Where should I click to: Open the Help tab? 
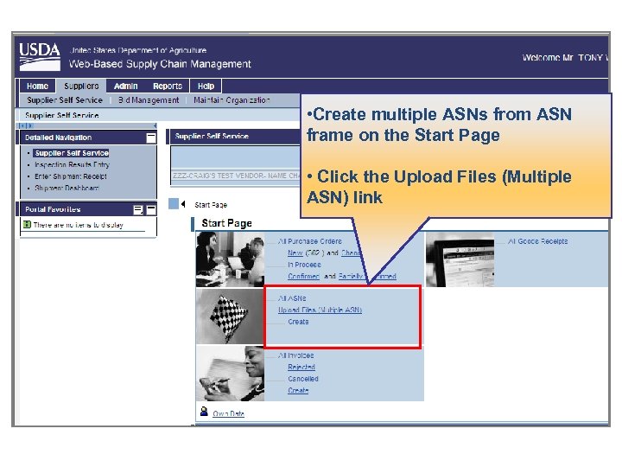pos(206,86)
